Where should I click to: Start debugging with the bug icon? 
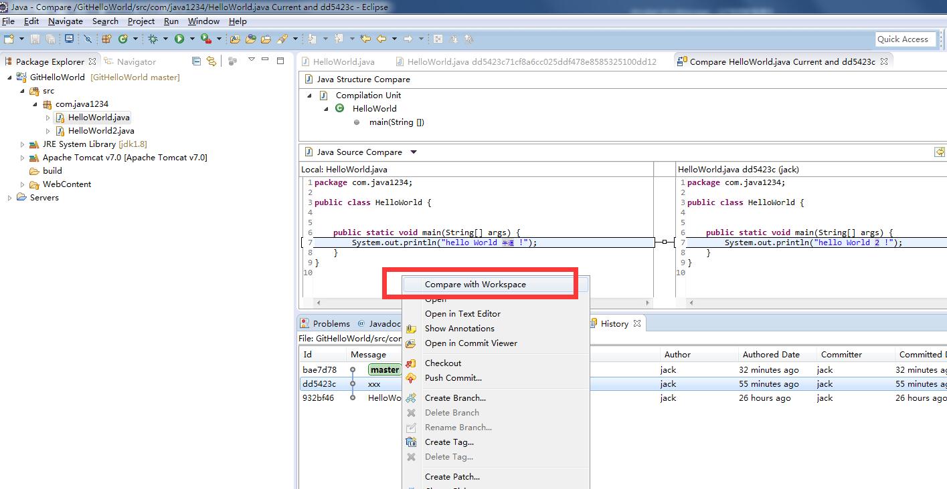point(153,39)
